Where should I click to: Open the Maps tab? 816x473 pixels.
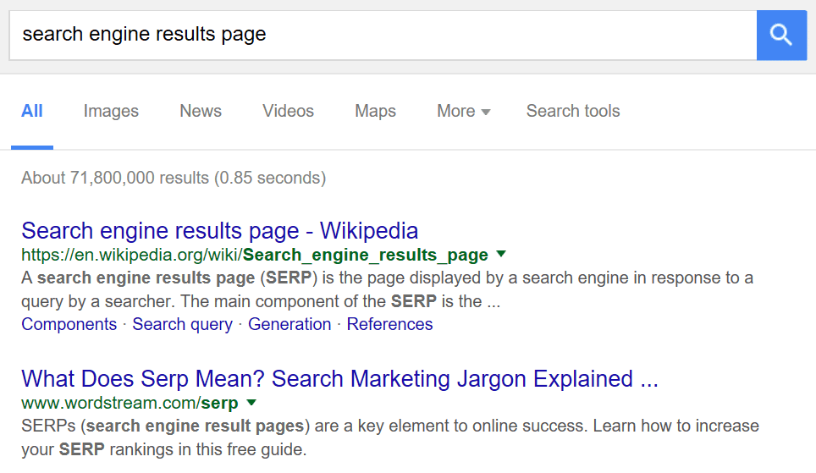coord(375,111)
